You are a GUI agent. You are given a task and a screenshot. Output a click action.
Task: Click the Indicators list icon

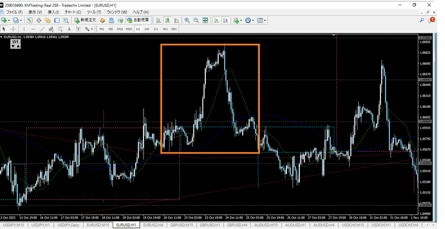(236, 20)
